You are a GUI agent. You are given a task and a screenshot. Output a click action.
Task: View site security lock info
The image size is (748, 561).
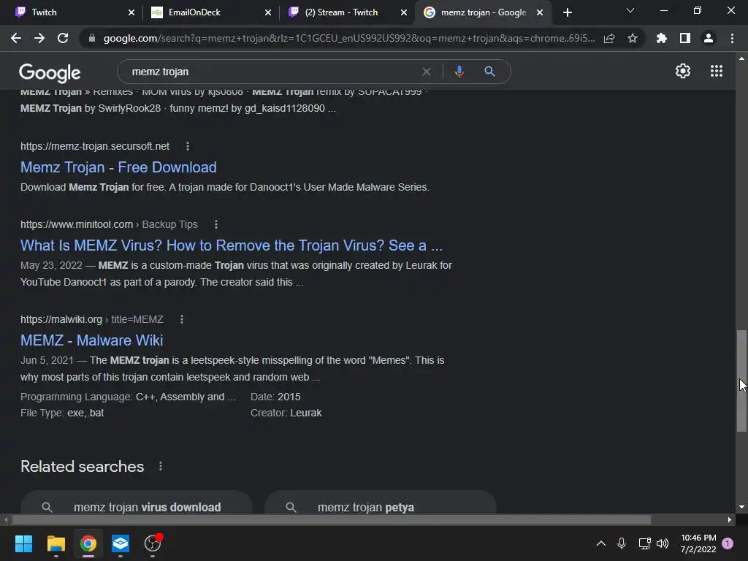92,38
